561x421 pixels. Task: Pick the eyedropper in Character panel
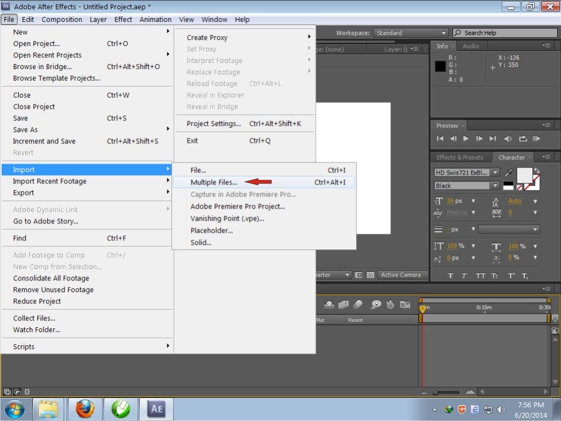pos(508,172)
